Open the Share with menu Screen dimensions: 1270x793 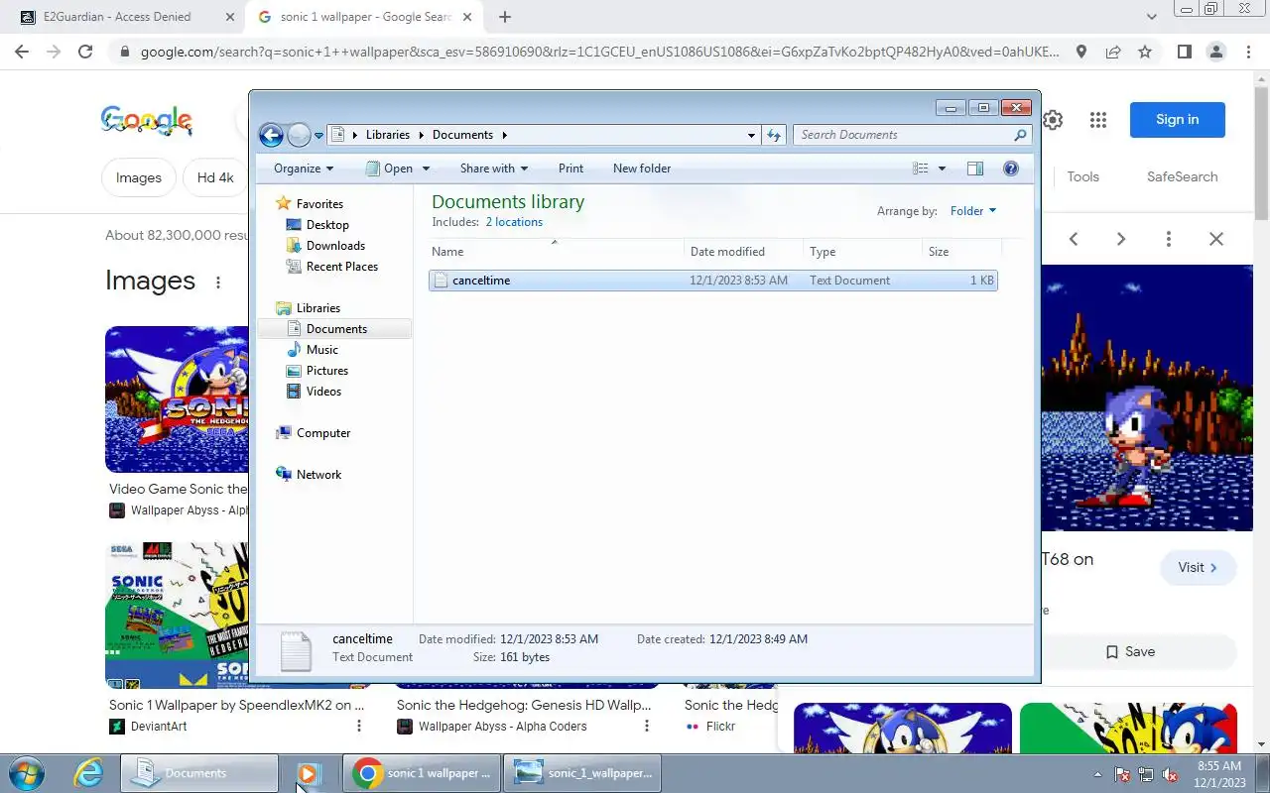pos(494,169)
